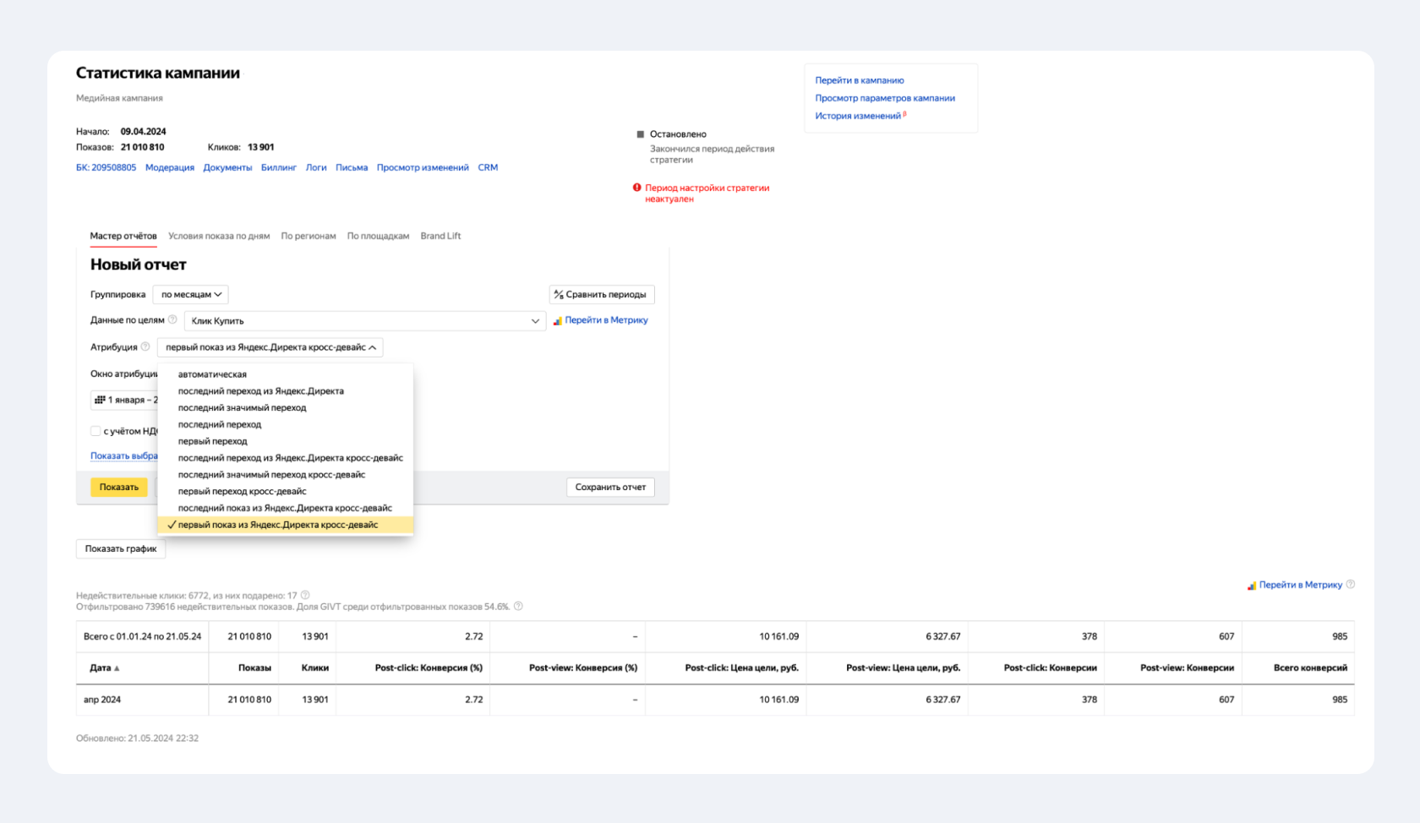Image resolution: width=1420 pixels, height=823 pixels.
Task: Click the Дата column sort arrow
Action: click(x=117, y=668)
